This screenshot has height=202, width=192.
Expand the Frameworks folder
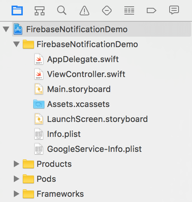(x=16, y=194)
